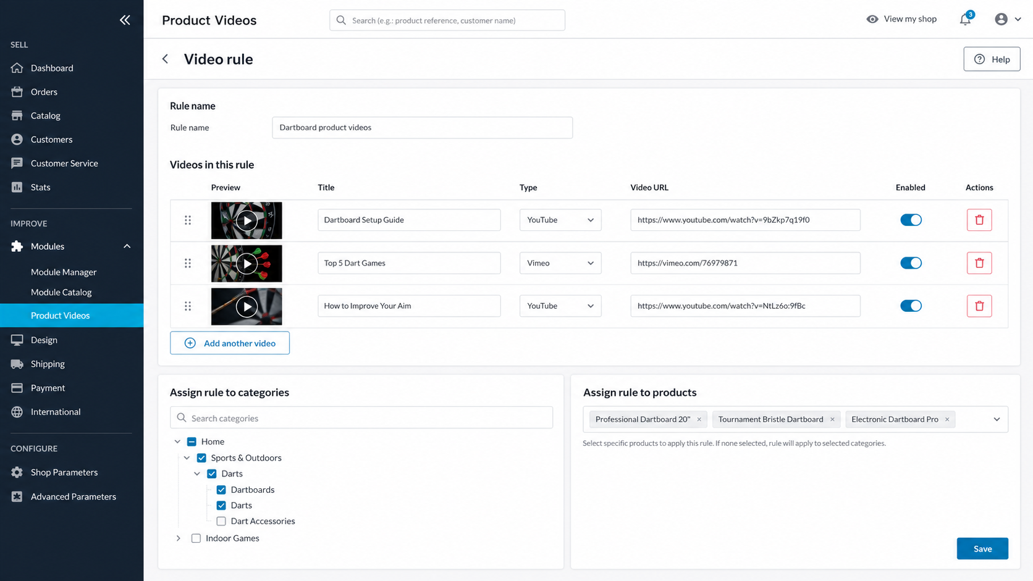Open Module Manager in sidebar
This screenshot has width=1033, height=581.
coord(64,272)
